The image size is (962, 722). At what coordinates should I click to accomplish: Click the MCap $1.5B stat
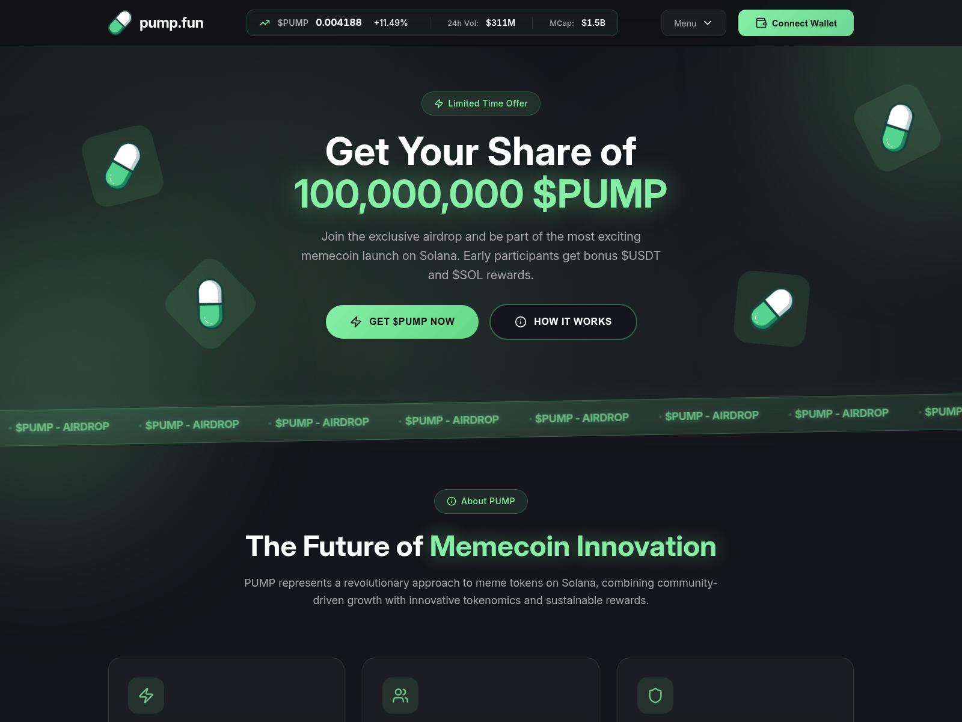577,23
